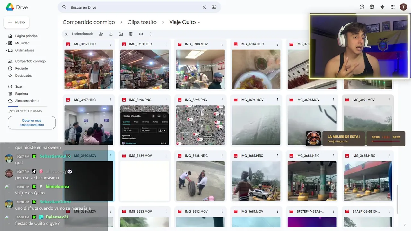Image resolution: width=411 pixels, height=231 pixels.
Task: Open options menu for IMG_3688.HEIC
Action: [222, 156]
